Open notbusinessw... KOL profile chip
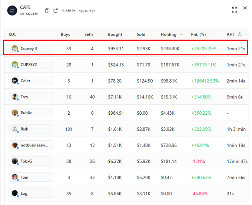 (x=31, y=145)
